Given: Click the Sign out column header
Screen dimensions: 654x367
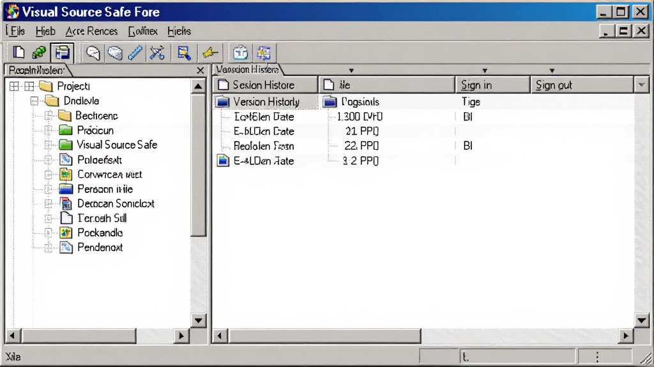Looking at the screenshot, I should click(582, 85).
